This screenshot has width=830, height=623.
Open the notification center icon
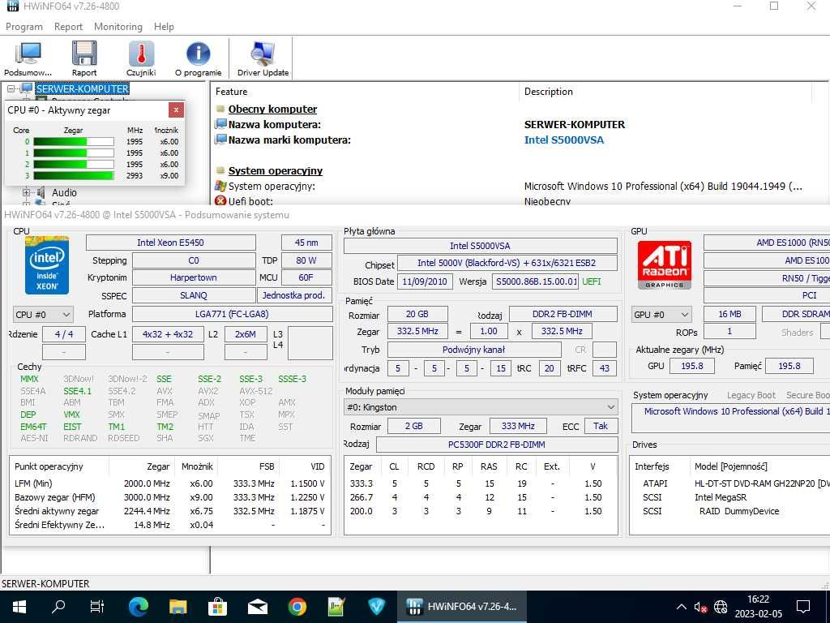point(803,607)
